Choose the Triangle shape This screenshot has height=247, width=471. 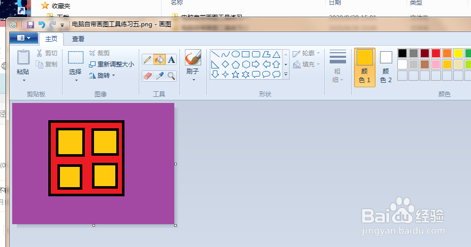click(276, 54)
